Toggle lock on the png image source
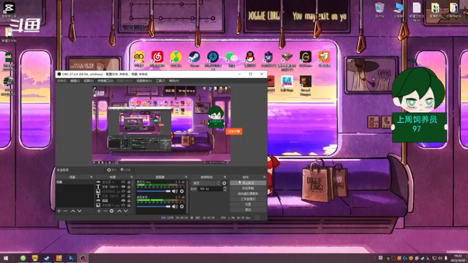468x263 pixels. pos(129,205)
